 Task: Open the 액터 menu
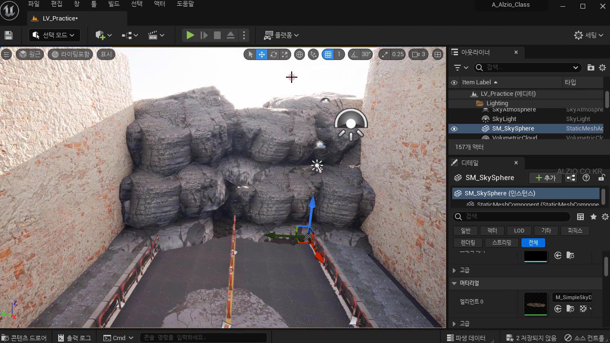[x=160, y=4]
